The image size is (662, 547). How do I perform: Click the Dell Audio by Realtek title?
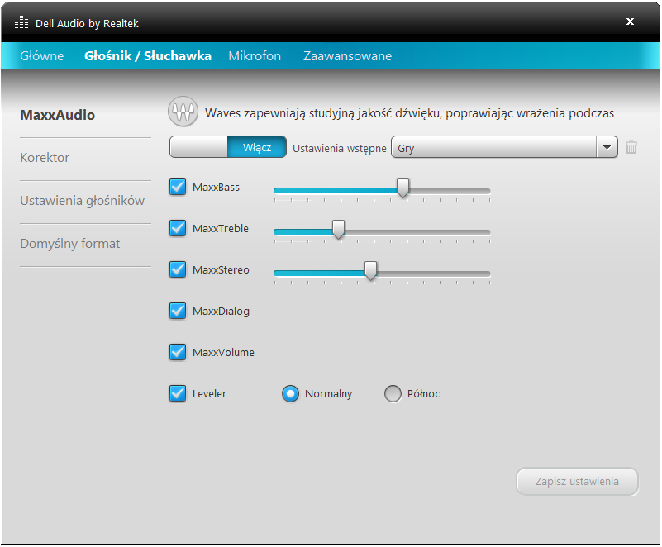[x=87, y=24]
